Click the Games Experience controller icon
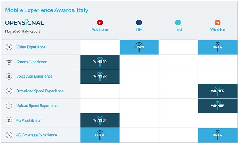Screen dimensions: 239x144 point(9,62)
